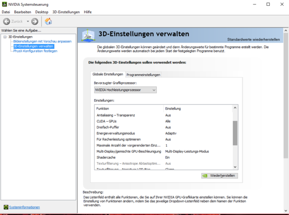
Task: Select Maximale Anzahl der vorgerenderten row
Action: pos(164,146)
